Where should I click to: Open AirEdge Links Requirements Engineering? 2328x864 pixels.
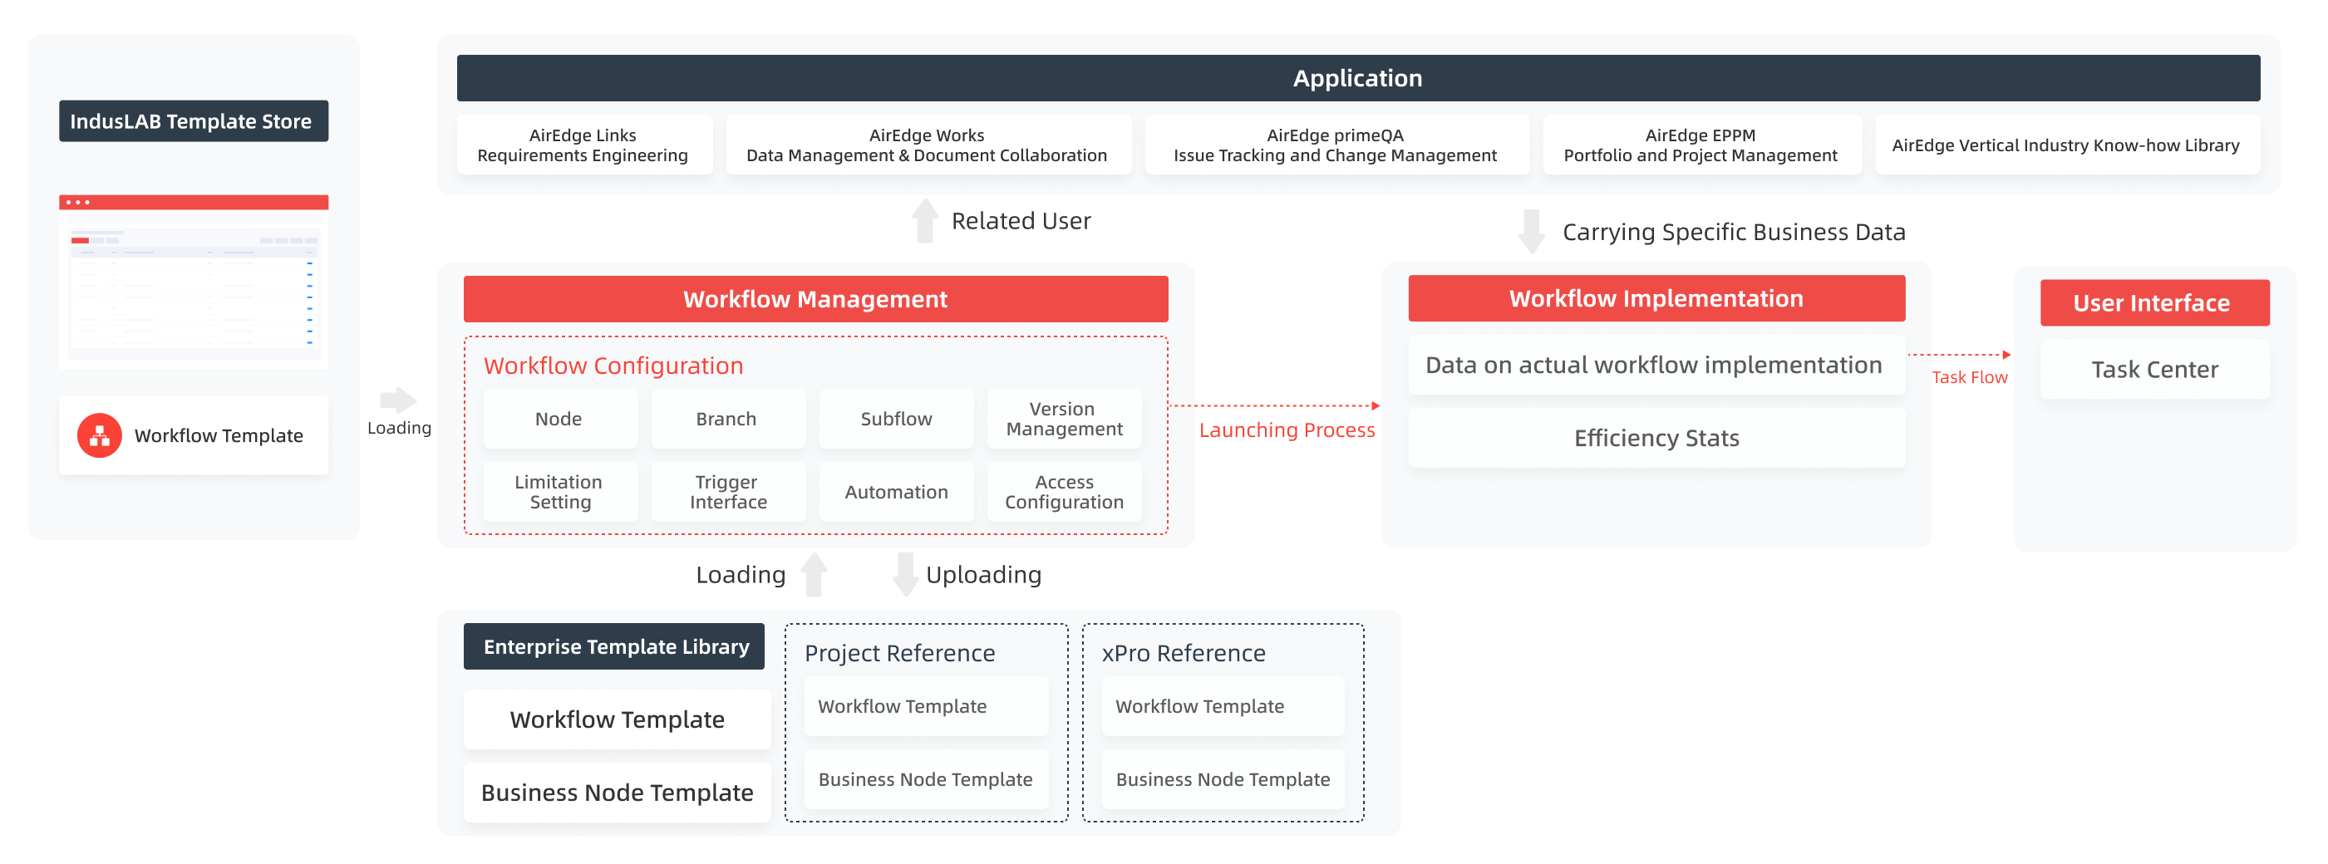click(583, 145)
